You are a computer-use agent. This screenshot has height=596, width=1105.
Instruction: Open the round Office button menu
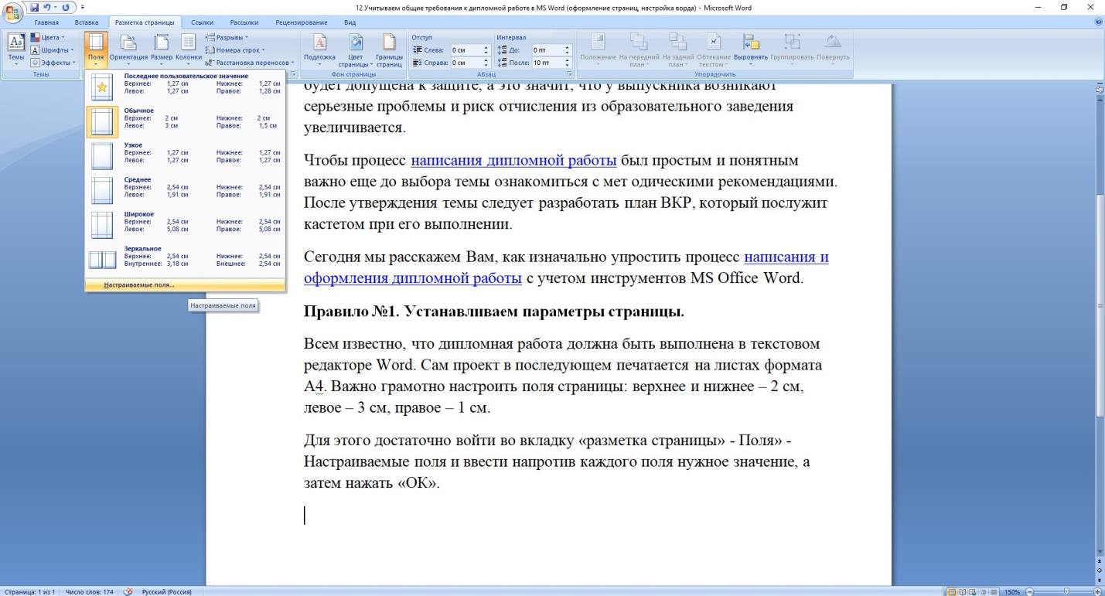click(x=13, y=12)
